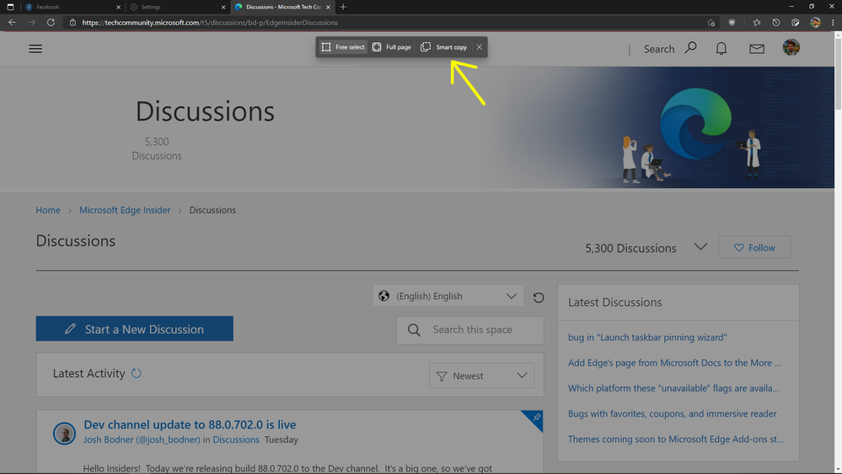Open browser History toolbar icon
The image size is (842, 474).
[x=776, y=23]
